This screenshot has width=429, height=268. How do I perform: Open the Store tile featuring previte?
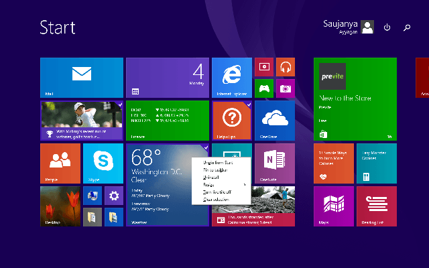click(x=355, y=99)
